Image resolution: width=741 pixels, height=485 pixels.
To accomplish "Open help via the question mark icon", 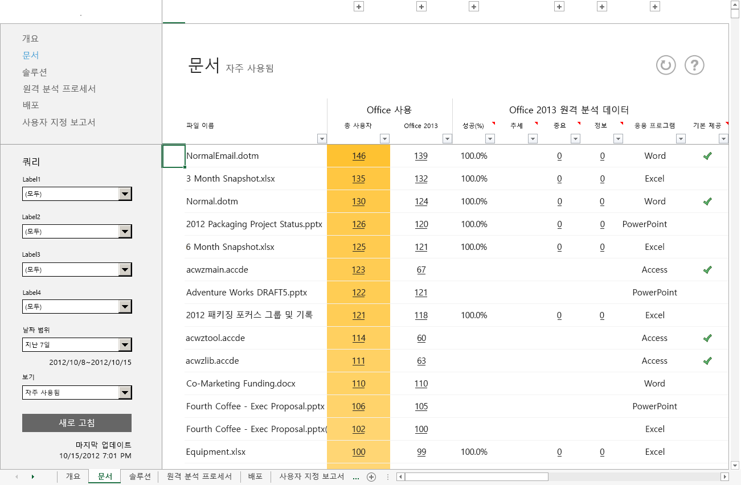I will [x=694, y=65].
